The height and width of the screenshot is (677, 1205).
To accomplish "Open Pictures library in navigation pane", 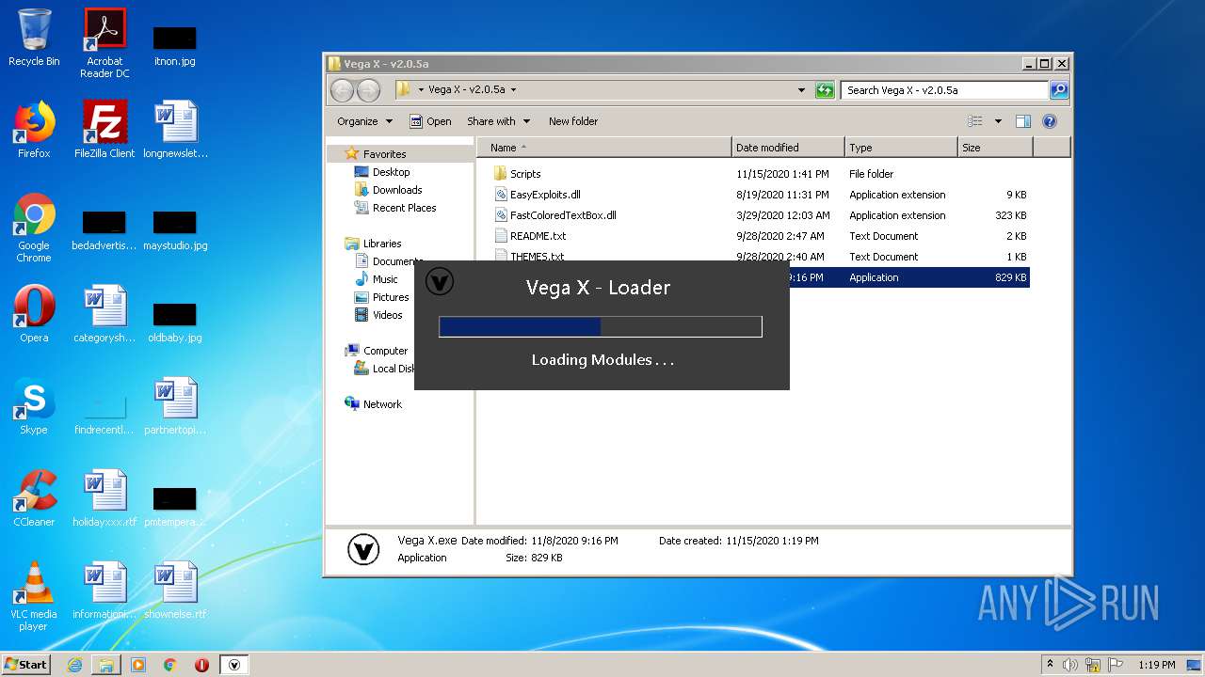I will (390, 297).
